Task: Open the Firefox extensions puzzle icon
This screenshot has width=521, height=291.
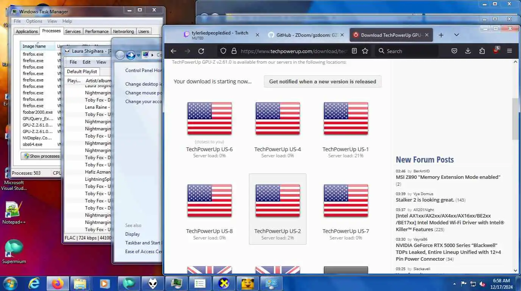Action: coord(482,51)
